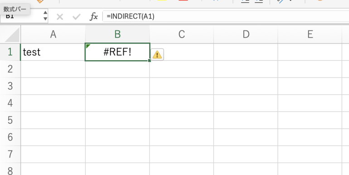Click the Select All corner triangle
Viewport: 349px width, 175px height.
click(x=12, y=35)
